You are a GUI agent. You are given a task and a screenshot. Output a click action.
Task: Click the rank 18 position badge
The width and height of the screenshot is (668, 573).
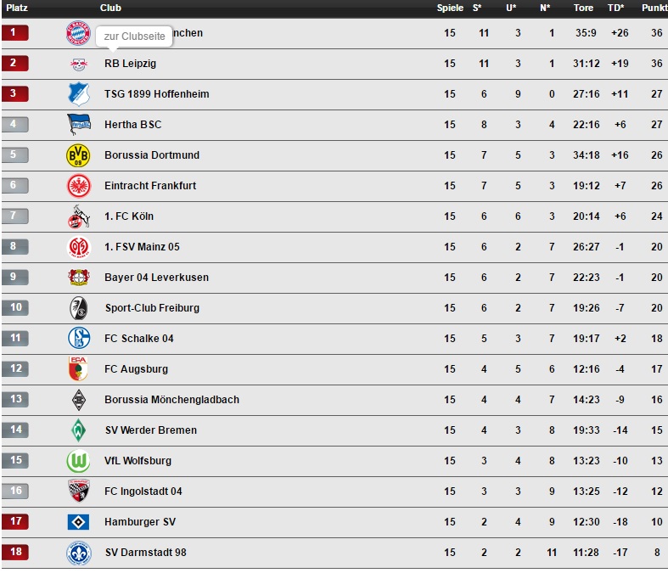[14, 553]
